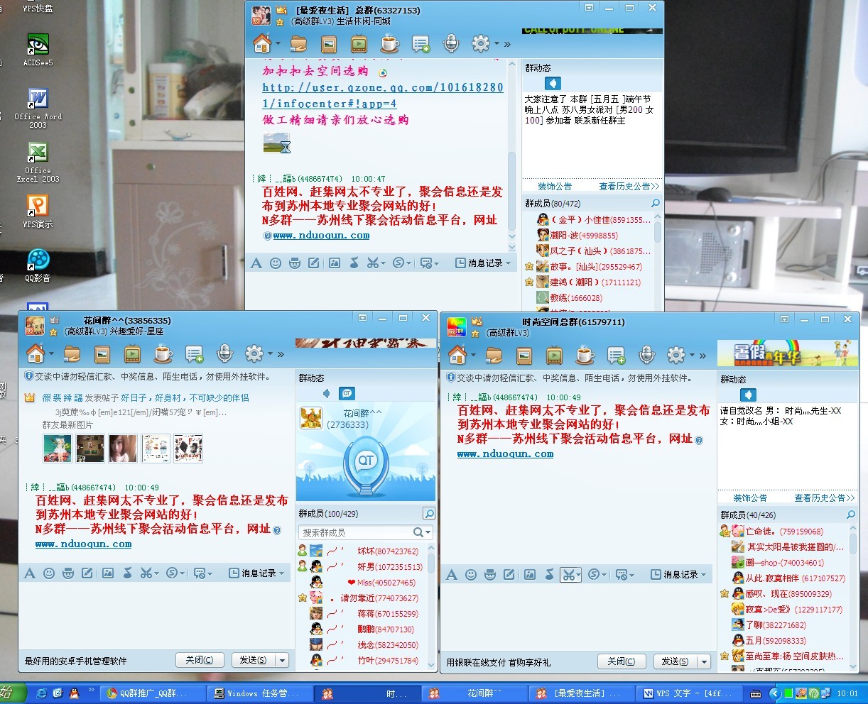Open group homepage icon in 最爱夜生活 window
This screenshot has height=704, width=868.
coord(262,44)
